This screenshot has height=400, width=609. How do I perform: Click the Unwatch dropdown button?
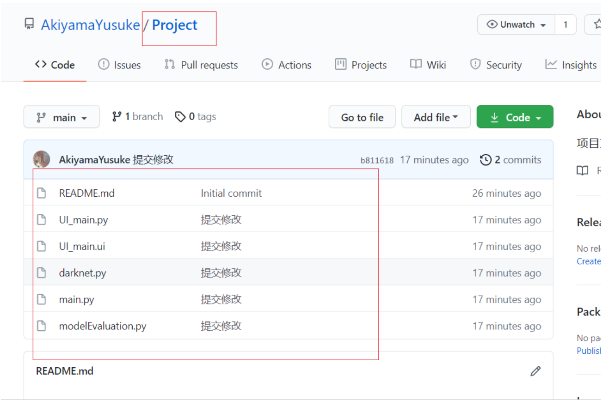coord(517,24)
